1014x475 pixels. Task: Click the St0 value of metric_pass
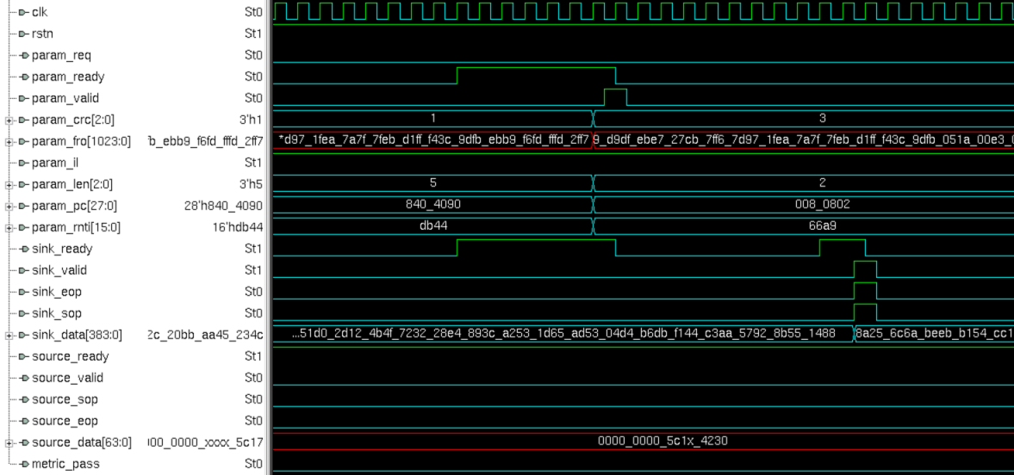click(253, 464)
